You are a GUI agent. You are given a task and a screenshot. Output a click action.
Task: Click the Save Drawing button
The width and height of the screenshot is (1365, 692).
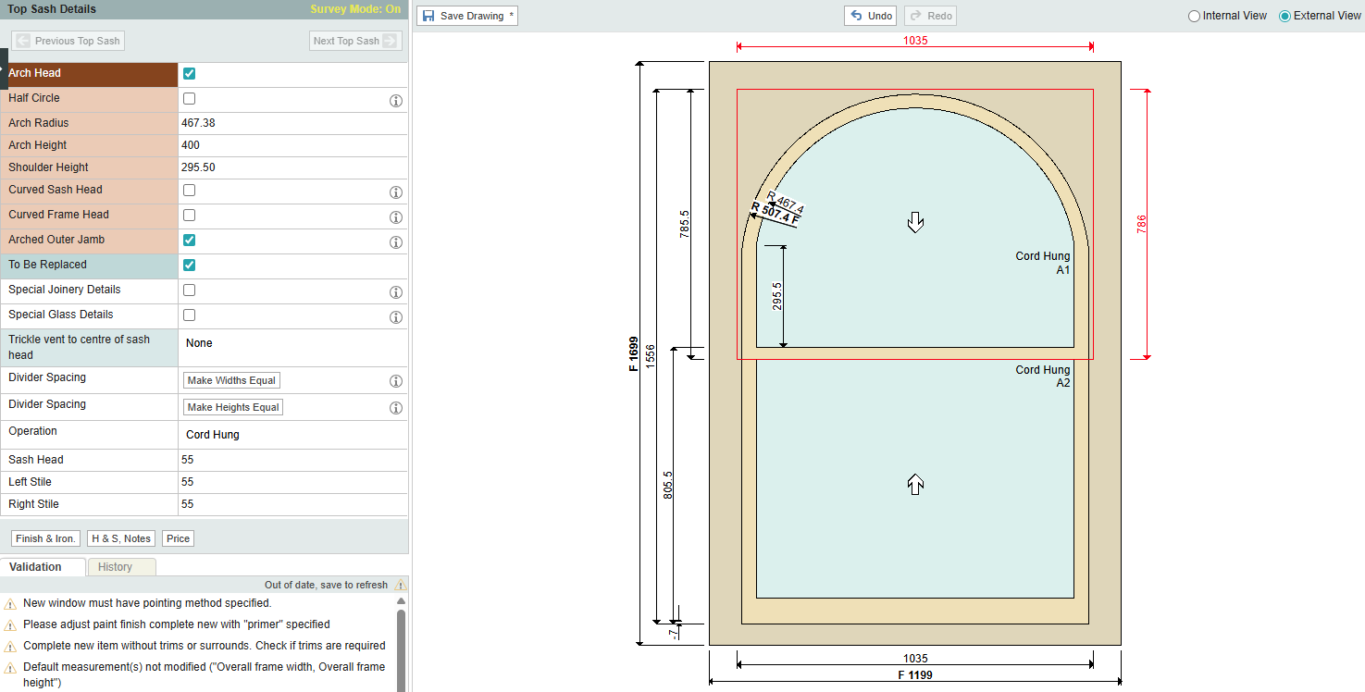coord(466,16)
